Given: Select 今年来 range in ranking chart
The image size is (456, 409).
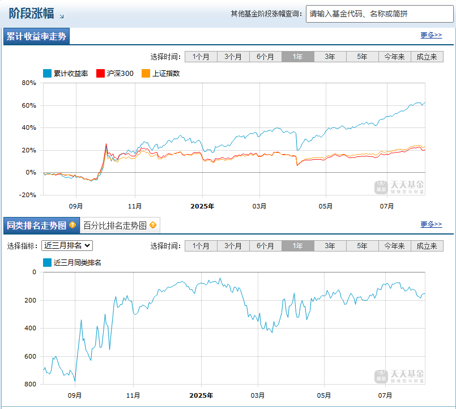Looking at the screenshot, I should (x=395, y=246).
